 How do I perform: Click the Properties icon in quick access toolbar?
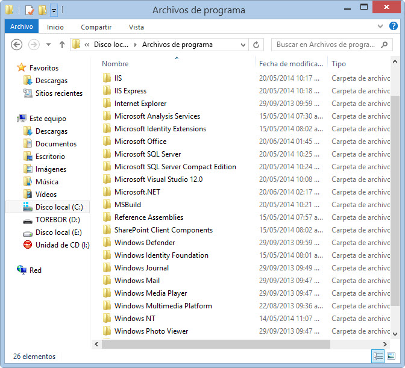(x=30, y=10)
